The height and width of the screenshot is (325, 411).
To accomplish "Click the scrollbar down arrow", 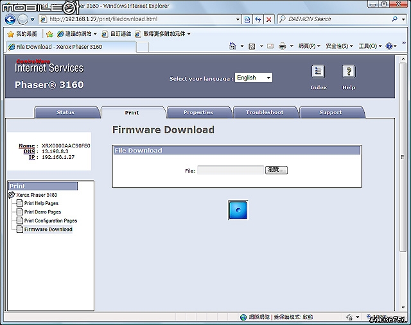I will (403, 308).
